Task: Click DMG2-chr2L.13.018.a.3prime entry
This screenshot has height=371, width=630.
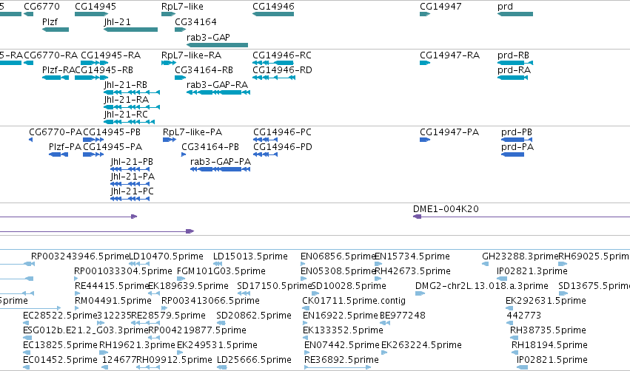Action: (482, 286)
